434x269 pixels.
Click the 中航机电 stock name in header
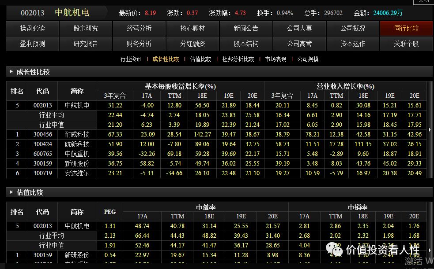click(x=72, y=12)
